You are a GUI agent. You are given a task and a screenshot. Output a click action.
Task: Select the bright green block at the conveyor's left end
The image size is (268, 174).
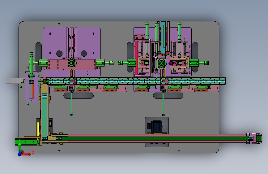tap(26, 142)
